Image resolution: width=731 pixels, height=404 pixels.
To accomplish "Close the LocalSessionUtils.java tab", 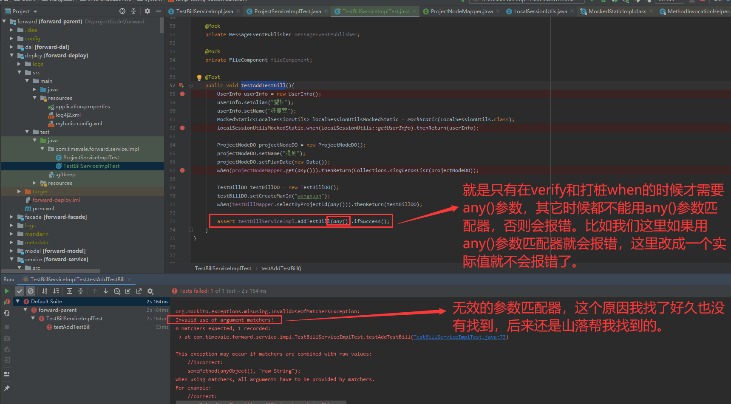I will [572, 11].
